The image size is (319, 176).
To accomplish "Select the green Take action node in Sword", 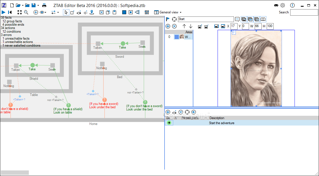I will [x=123, y=44].
